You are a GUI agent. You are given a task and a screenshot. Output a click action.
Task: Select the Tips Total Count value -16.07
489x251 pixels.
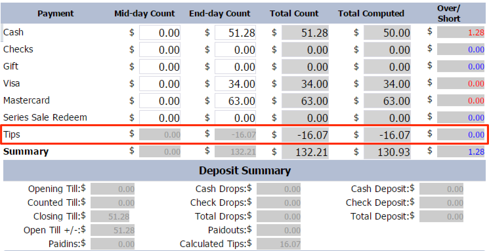click(305, 135)
